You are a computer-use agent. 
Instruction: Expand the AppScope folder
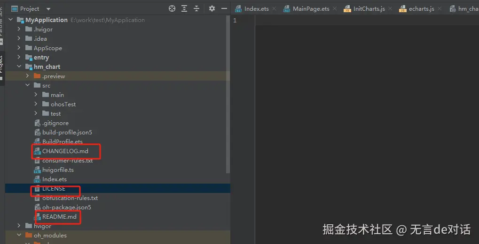pos(19,48)
